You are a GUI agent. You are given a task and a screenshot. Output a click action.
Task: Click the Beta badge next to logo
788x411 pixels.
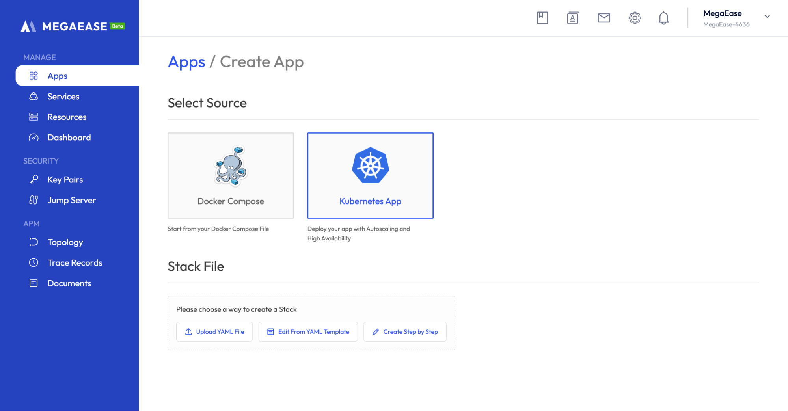(x=117, y=26)
